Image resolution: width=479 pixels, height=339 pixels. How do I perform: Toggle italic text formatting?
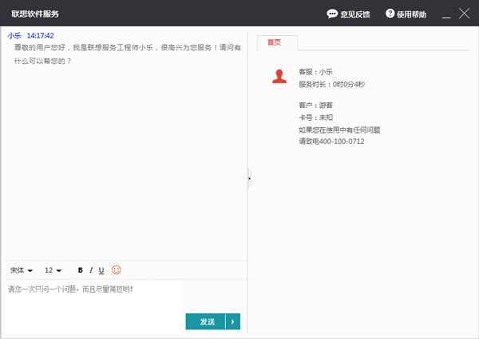tap(91, 270)
